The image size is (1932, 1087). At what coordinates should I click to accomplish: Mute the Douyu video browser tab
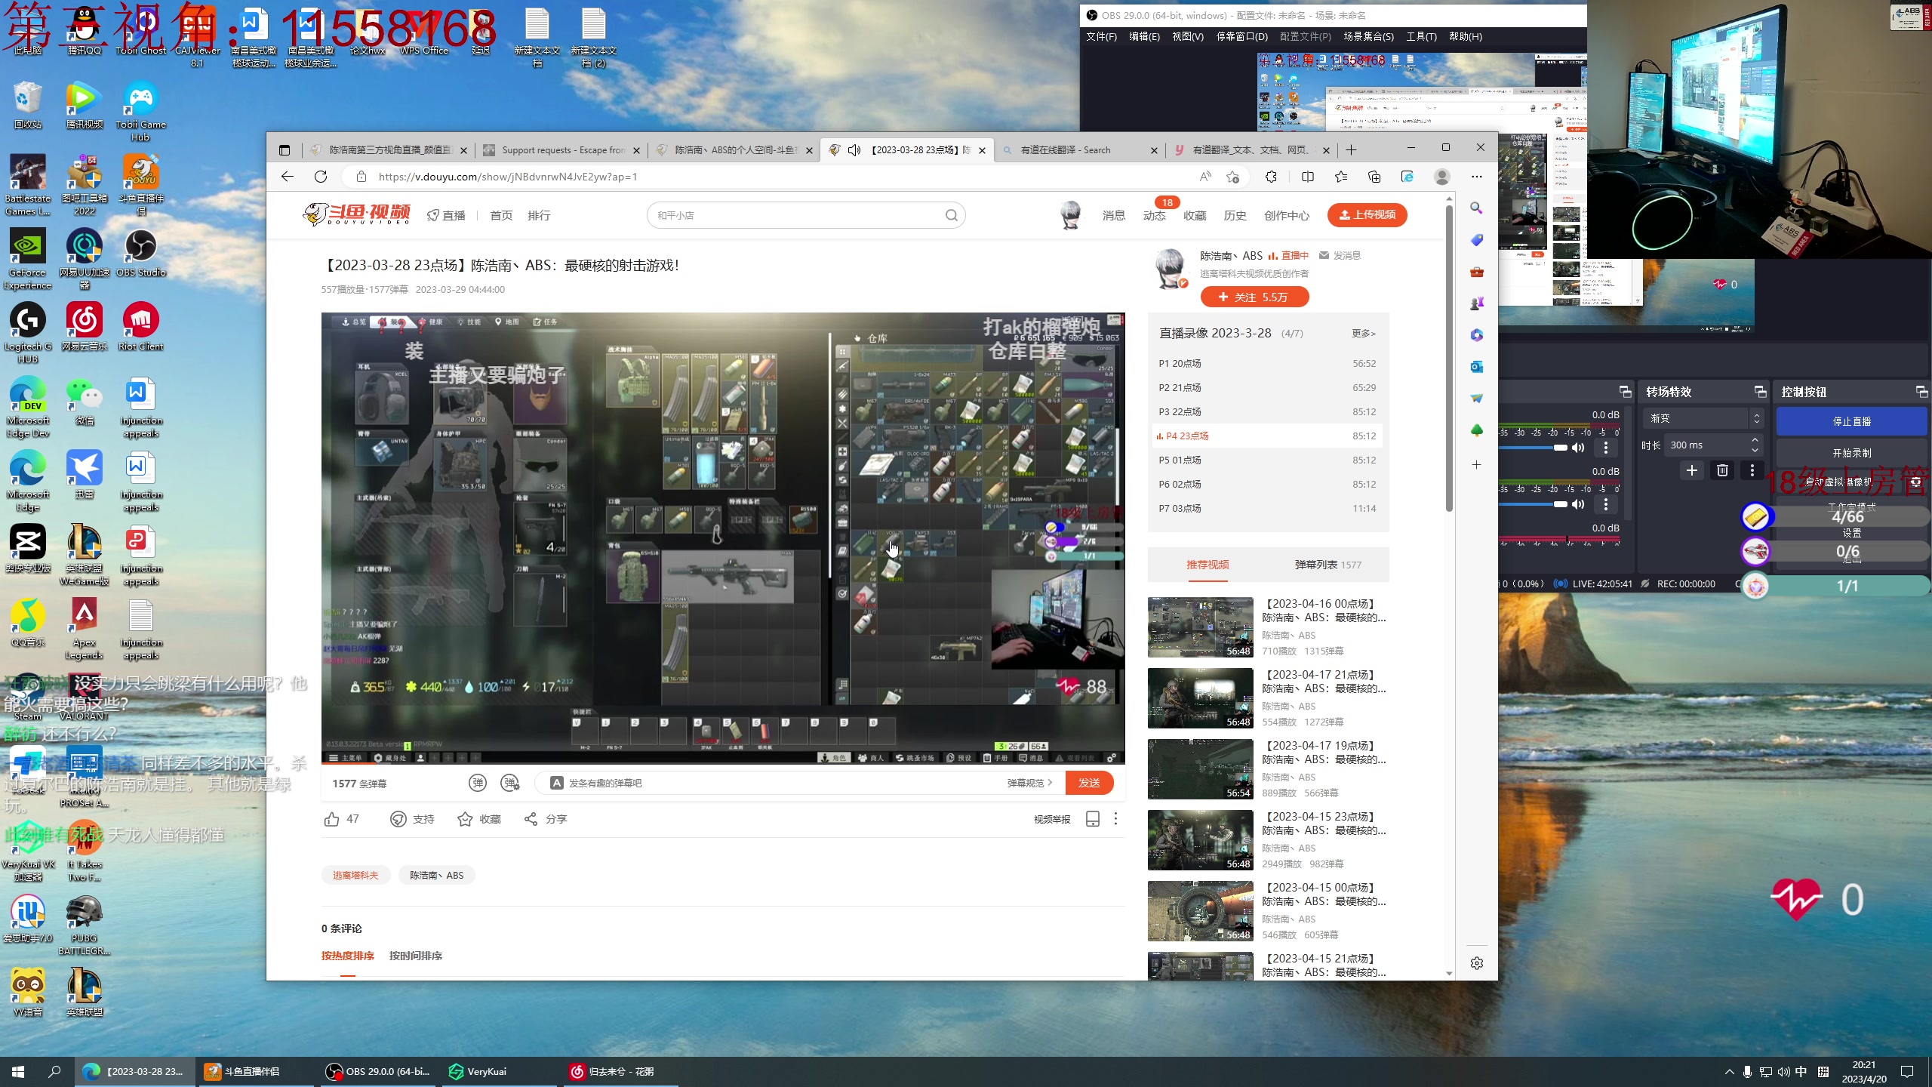coord(854,150)
